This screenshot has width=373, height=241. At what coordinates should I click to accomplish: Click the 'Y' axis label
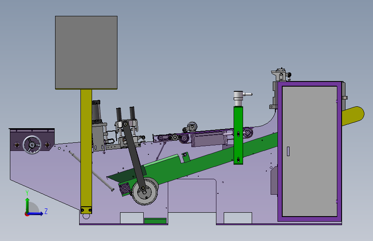coord(27,193)
